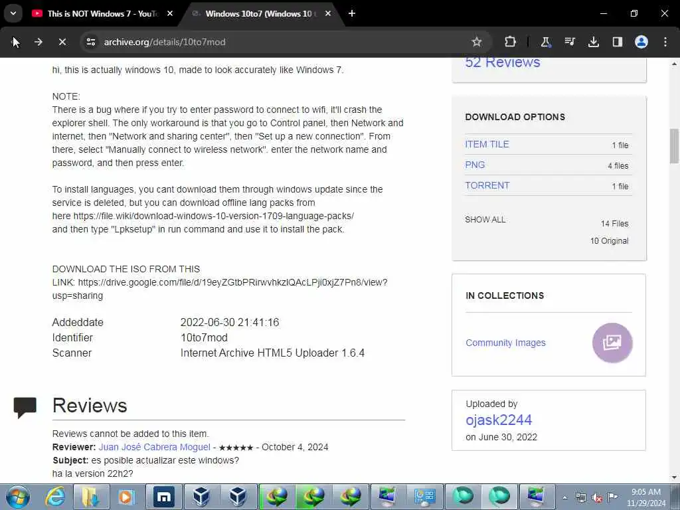Click the Google Drive ISO link text
This screenshot has height=510, width=680.
pos(220,289)
